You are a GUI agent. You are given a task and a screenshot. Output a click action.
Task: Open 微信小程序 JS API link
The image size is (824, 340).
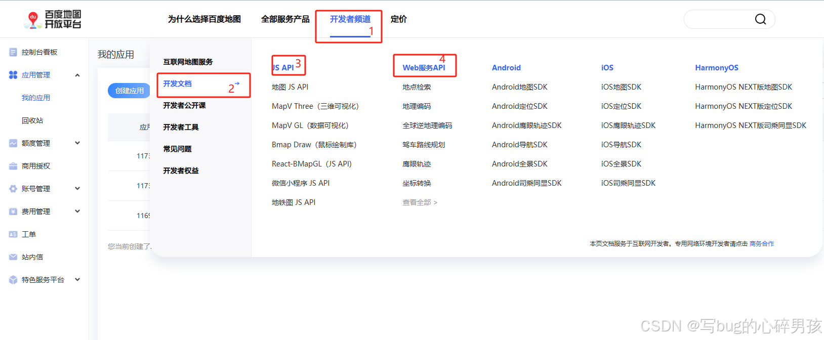pyautogui.click(x=301, y=183)
